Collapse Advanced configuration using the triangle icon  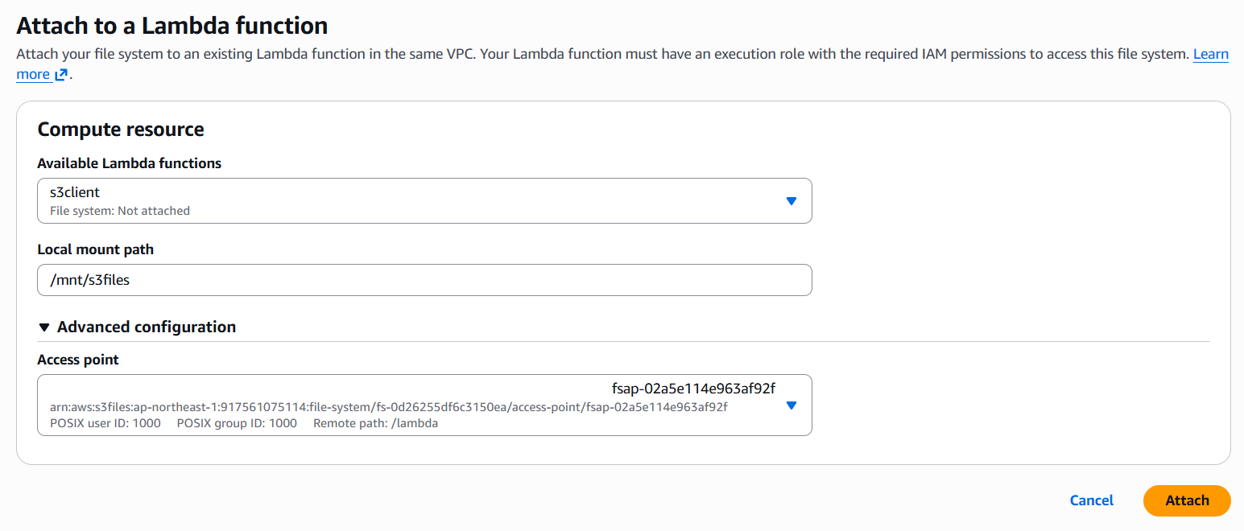pos(44,327)
